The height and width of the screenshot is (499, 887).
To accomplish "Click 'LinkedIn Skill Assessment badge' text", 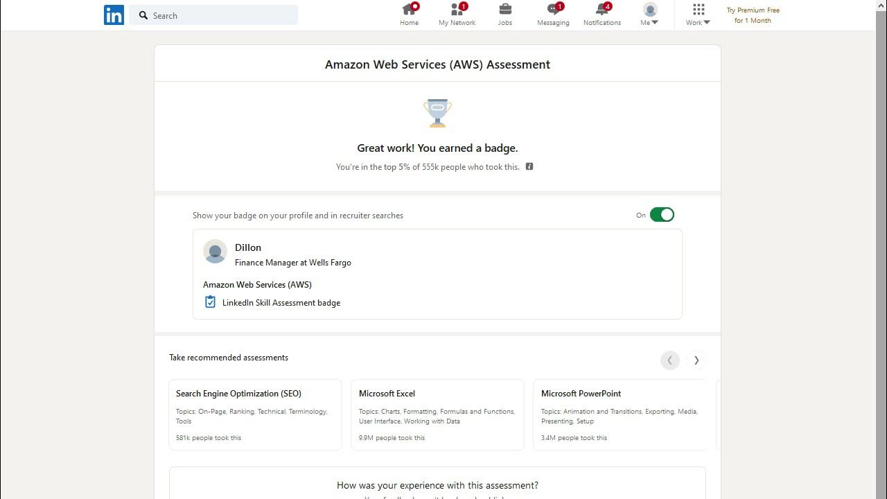I will click(x=281, y=303).
